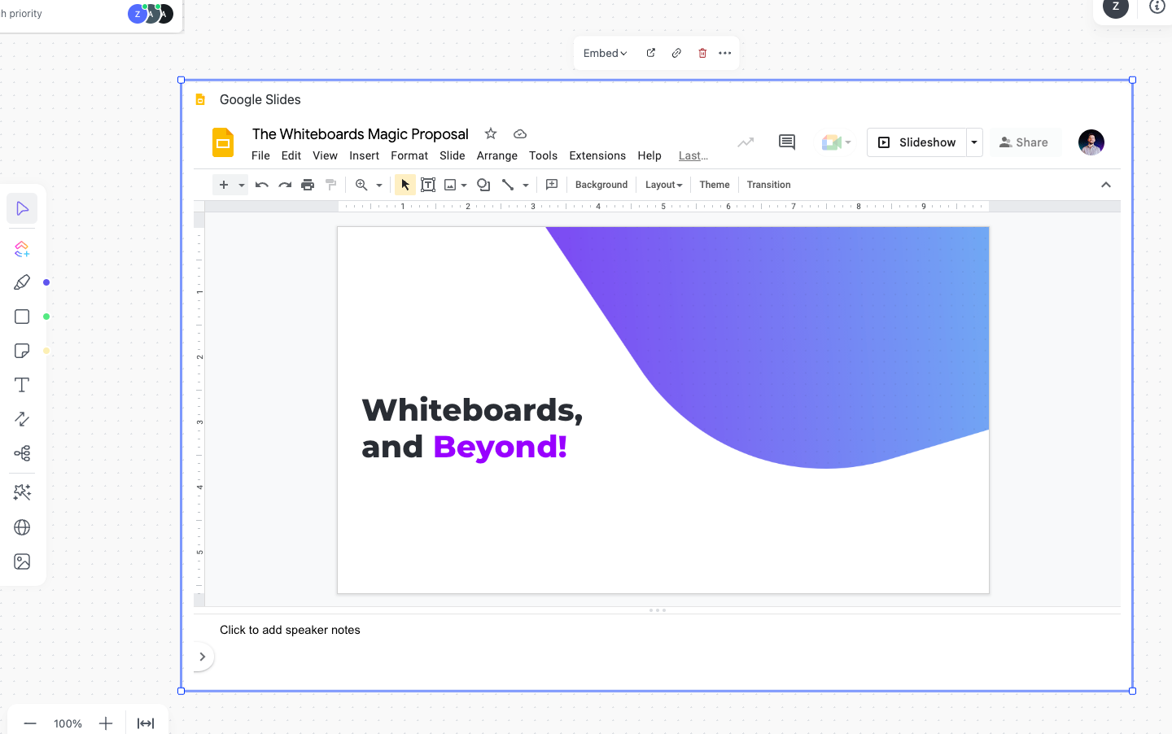Expand the zoom level arrow in Slides

tap(379, 185)
